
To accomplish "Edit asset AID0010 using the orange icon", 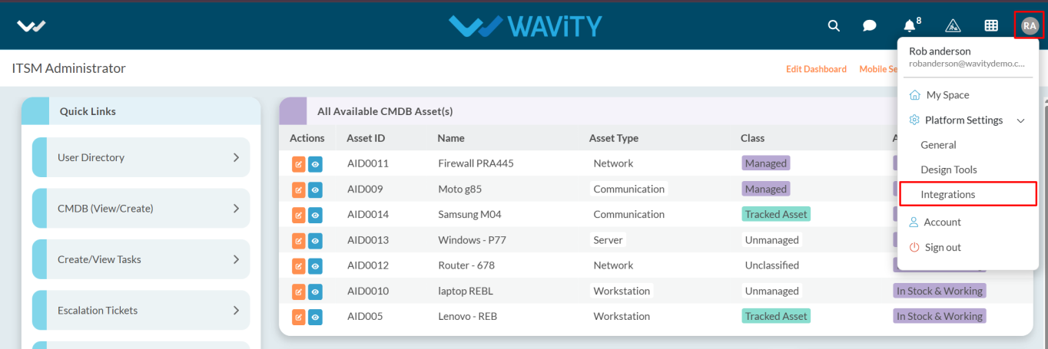I will click(x=299, y=291).
